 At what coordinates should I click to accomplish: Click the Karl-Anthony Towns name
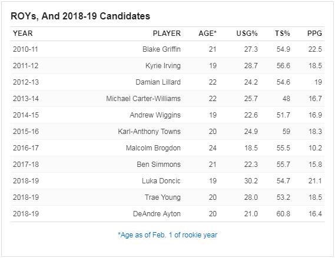click(x=150, y=132)
